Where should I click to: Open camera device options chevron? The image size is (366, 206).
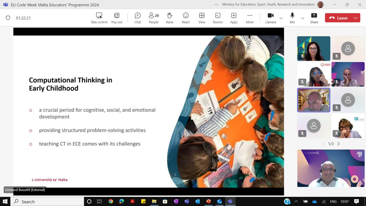281,18
